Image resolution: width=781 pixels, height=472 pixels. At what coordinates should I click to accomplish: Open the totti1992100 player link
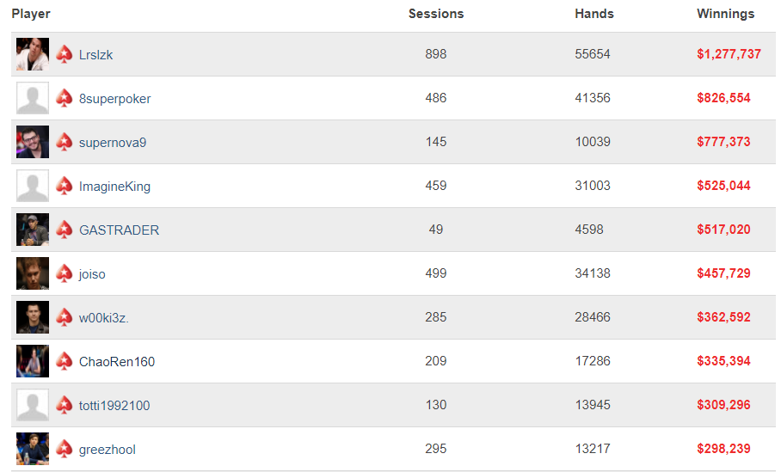coord(114,405)
